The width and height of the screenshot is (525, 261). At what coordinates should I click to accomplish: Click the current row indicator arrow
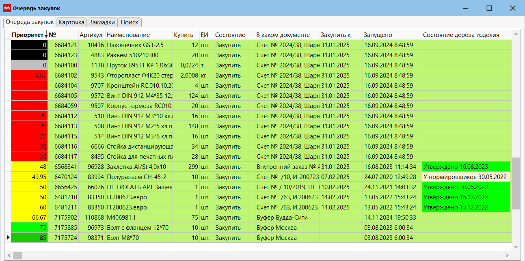(8, 237)
